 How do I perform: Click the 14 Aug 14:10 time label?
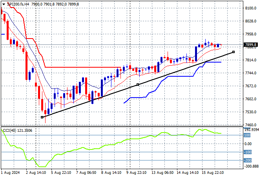coord(188,173)
